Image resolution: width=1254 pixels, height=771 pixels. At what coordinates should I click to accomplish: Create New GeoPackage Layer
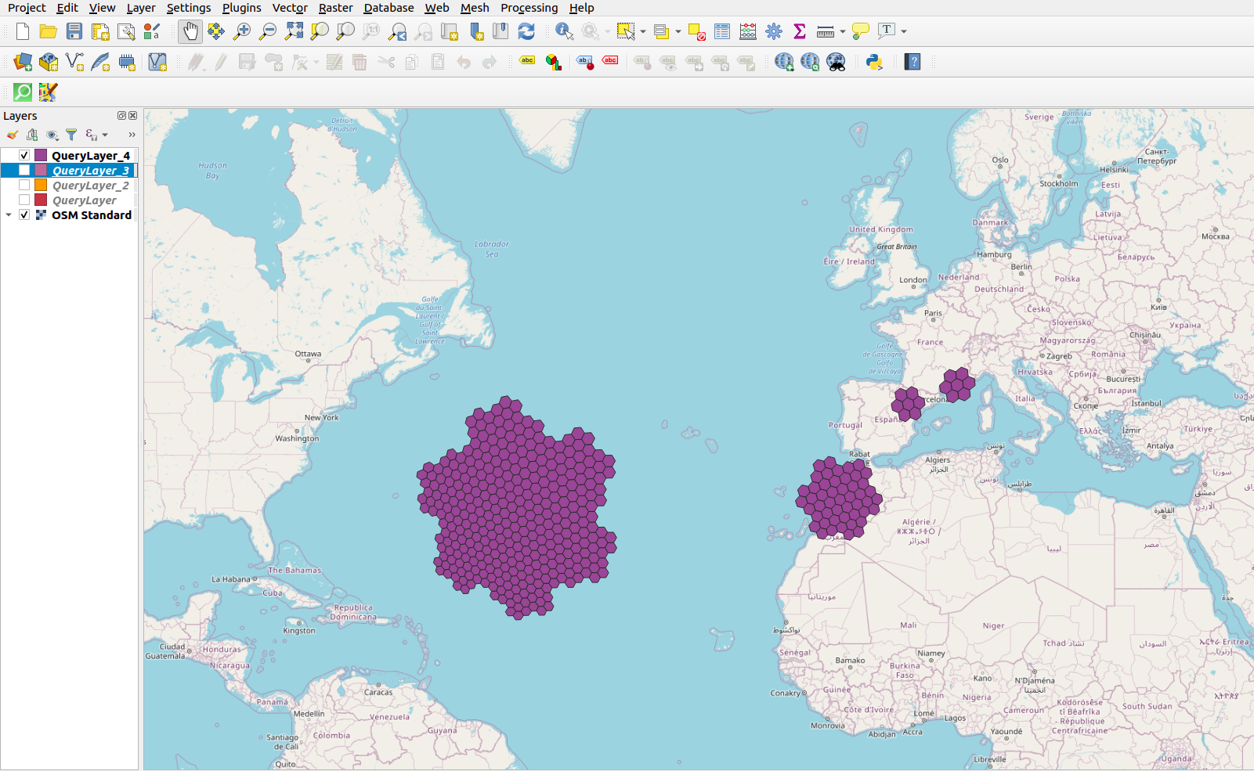pyautogui.click(x=49, y=62)
